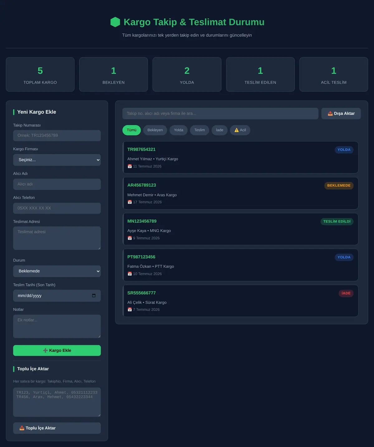Click the Bekleyen stat card
374x447 pixels.
pos(113,74)
